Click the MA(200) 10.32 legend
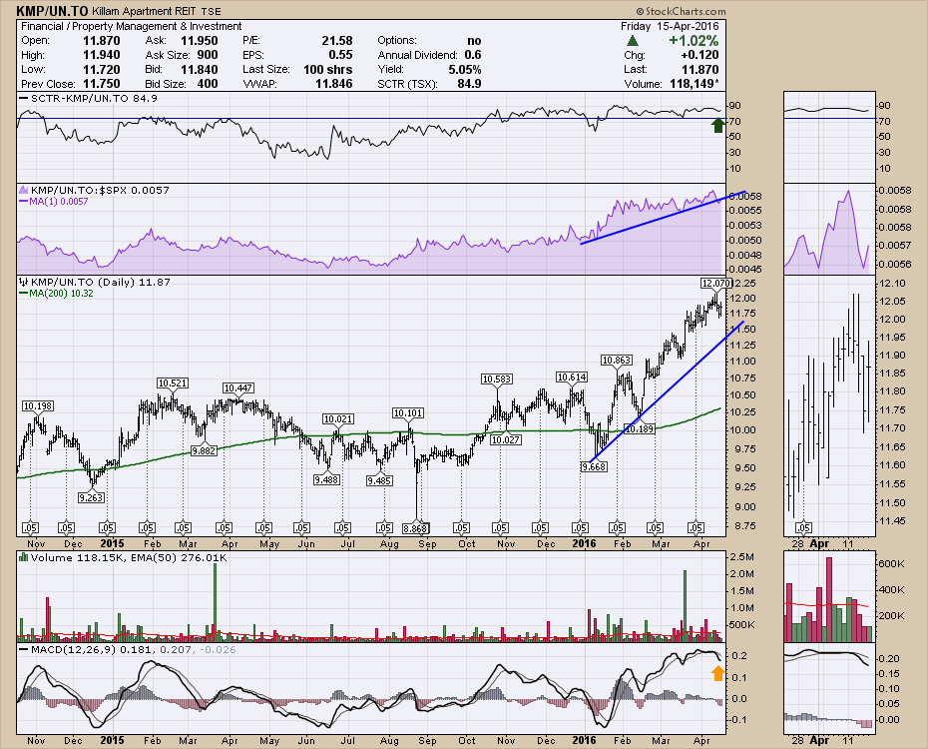 [x=56, y=293]
